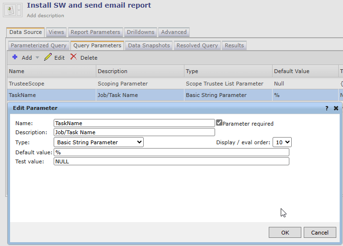Open the Type dropdown for Basic String Parameter
This screenshot has width=343, height=246.
click(98, 142)
